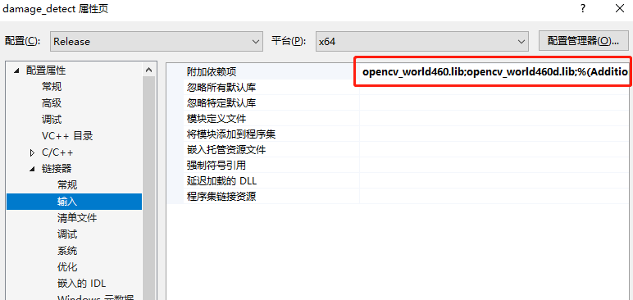The image size is (633, 300).
Task: Select the 链接器 tree item
Action: click(57, 169)
